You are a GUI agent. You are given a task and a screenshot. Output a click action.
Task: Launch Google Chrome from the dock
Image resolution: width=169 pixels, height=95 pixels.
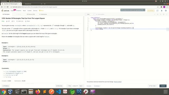click(x=3, y=92)
